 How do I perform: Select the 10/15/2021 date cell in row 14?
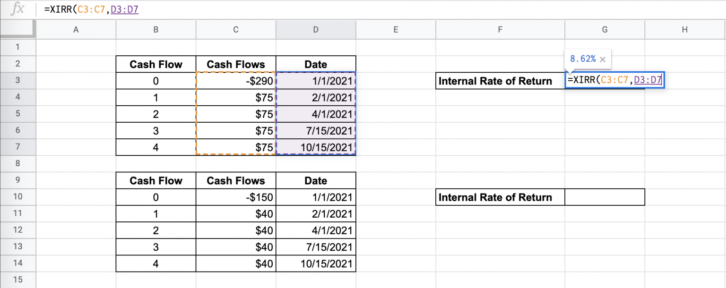315,263
